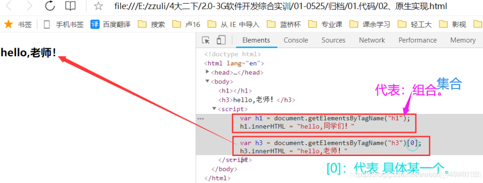Click the h1.innerHTML hello,同学们 line

pyautogui.click(x=297, y=126)
